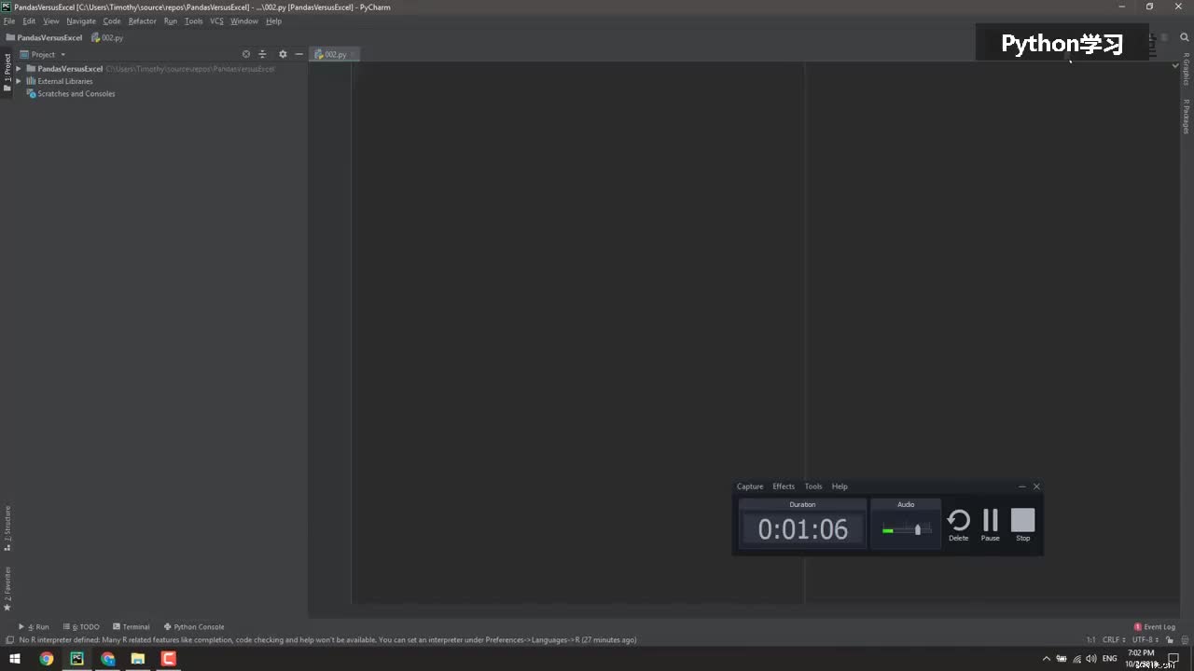The height and width of the screenshot is (671, 1194).
Task: Switch to PyCharm in the taskbar
Action: click(76, 659)
